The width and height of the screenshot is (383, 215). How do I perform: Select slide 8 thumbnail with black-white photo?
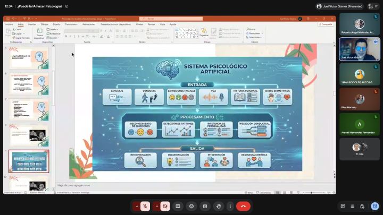[x=29, y=136]
